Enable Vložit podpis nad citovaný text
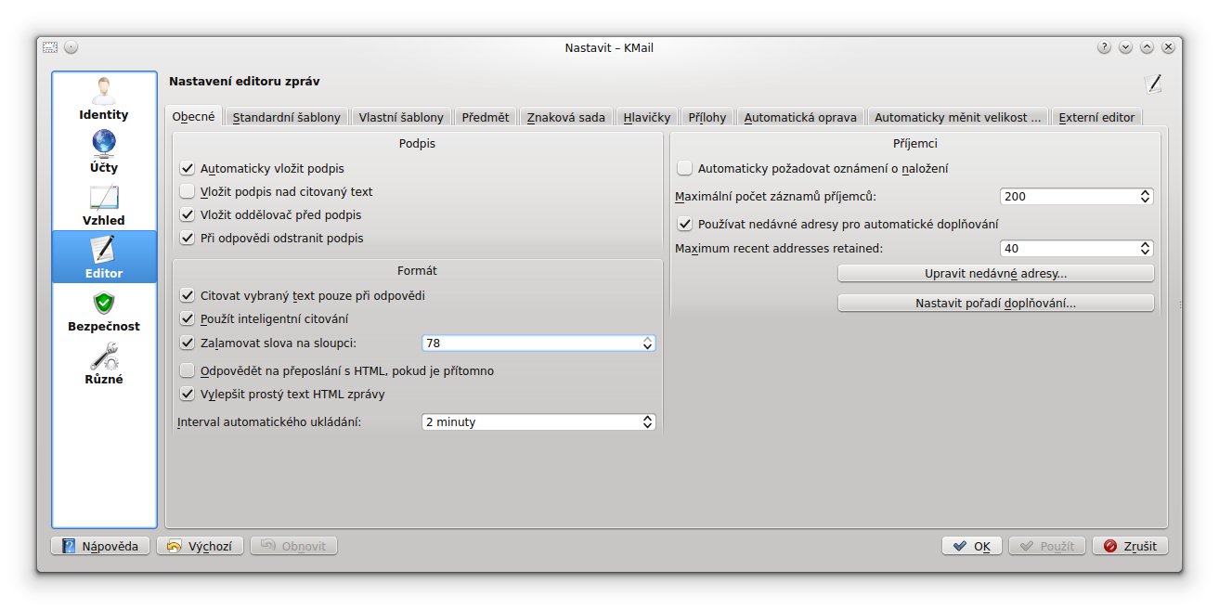This screenshot has height=609, width=1219. tap(188, 192)
